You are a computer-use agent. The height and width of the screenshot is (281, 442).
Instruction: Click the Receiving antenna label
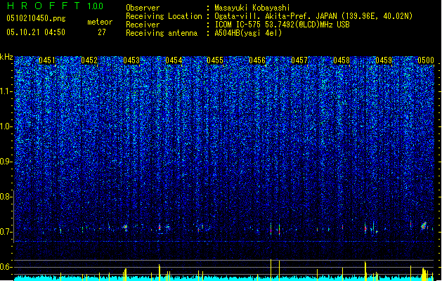pos(162,33)
